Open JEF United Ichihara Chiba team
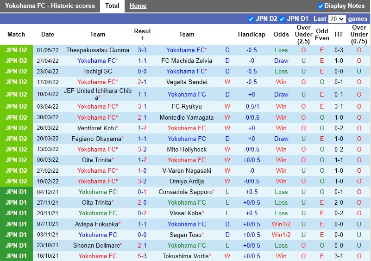This screenshot has height=261, width=371. [x=98, y=94]
